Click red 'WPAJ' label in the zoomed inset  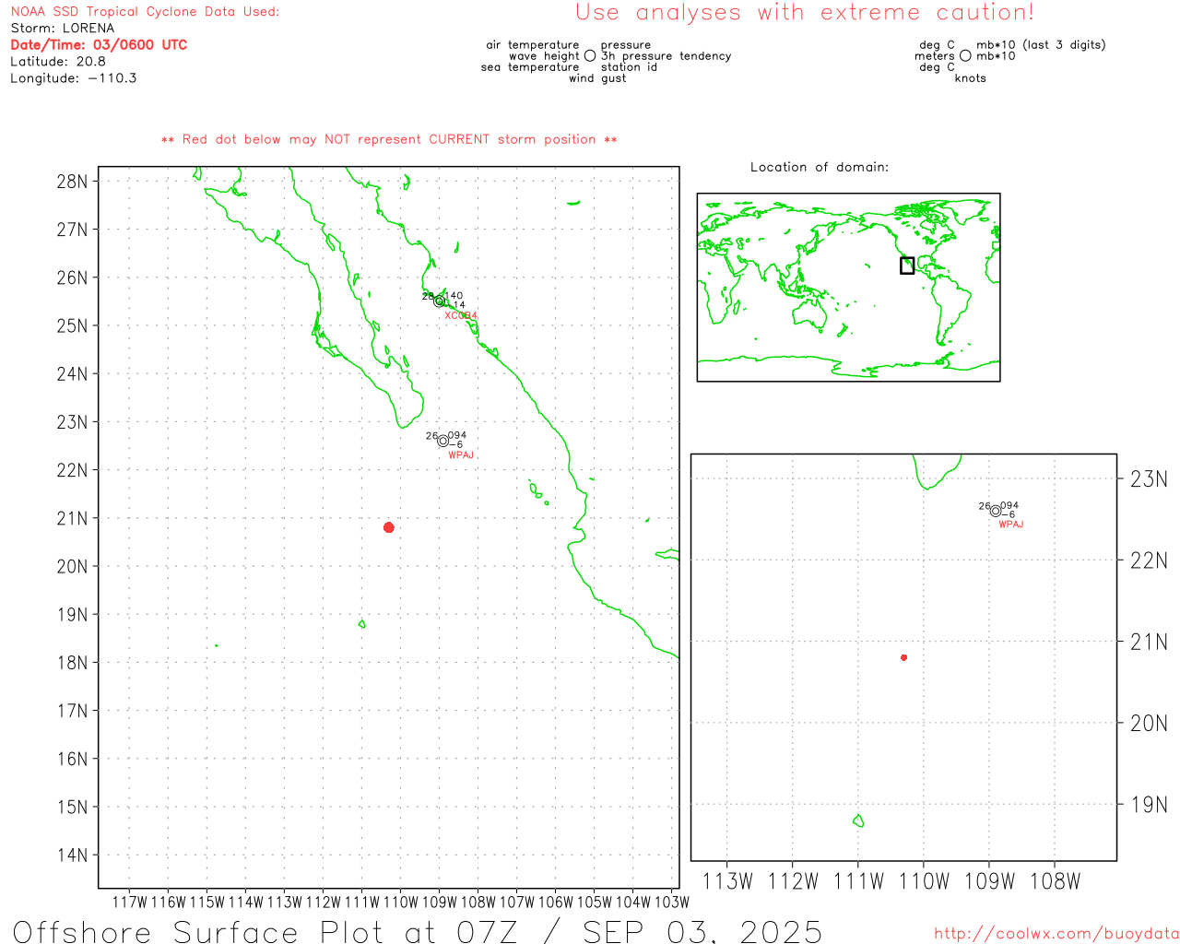coord(1011,525)
